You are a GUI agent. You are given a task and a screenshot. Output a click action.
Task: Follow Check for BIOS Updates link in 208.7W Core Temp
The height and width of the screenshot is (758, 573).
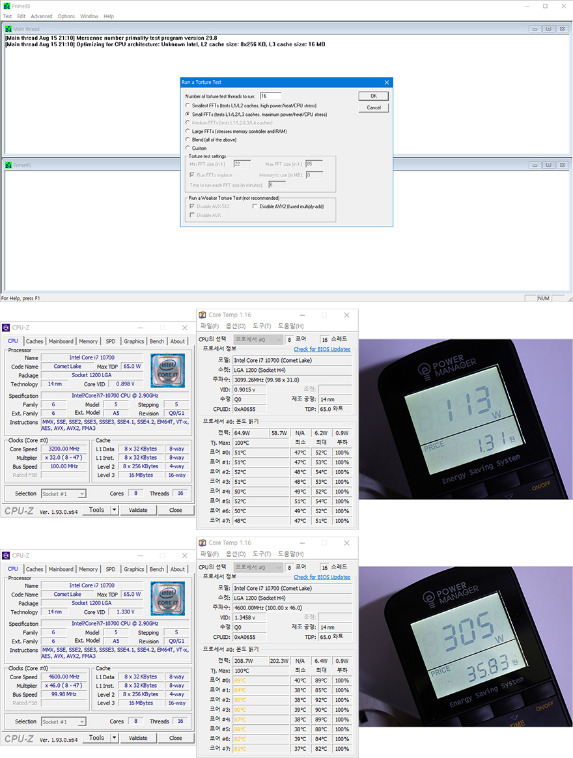point(322,577)
